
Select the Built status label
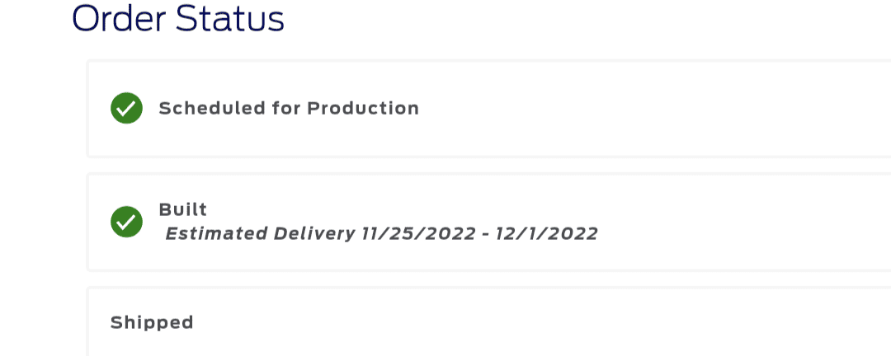click(182, 209)
